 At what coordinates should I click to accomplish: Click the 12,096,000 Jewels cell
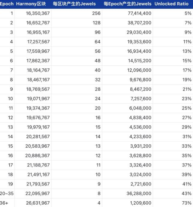coord(139,70)
